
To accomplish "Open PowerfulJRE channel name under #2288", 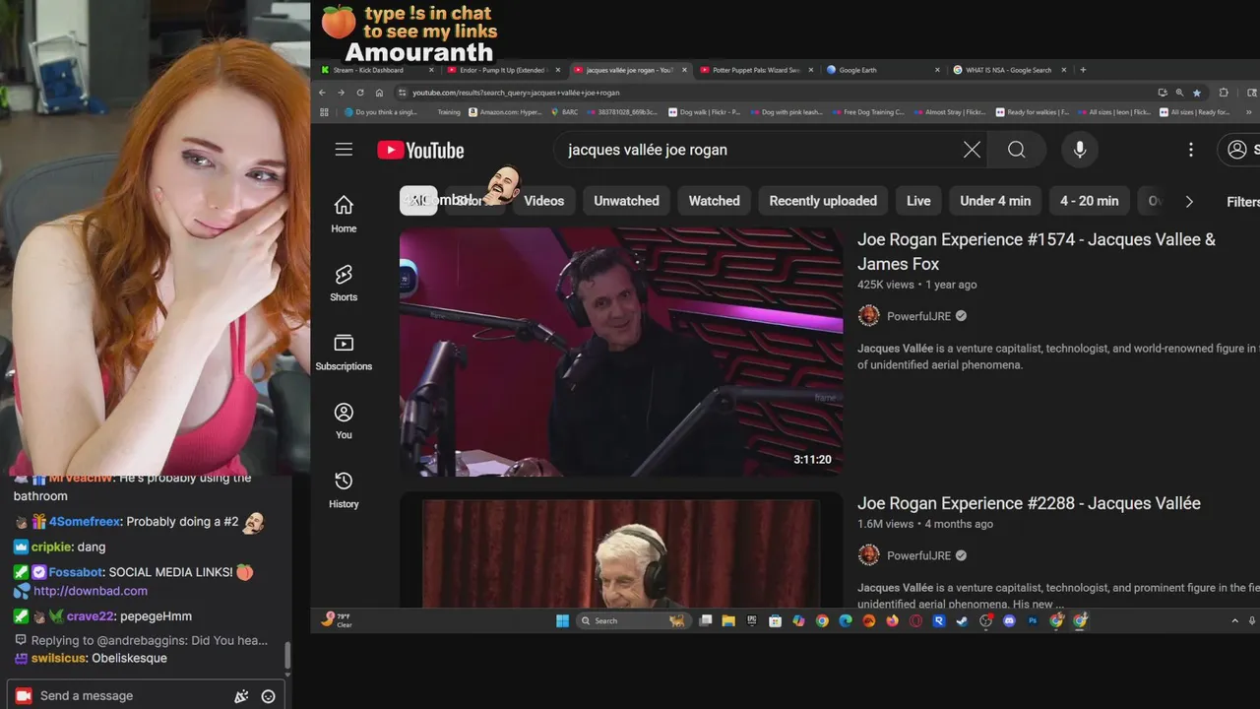I will pos(919,555).
